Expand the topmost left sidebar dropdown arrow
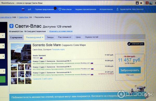Image resolution: width=156 pixels, height=101 pixels. tap(3, 46)
